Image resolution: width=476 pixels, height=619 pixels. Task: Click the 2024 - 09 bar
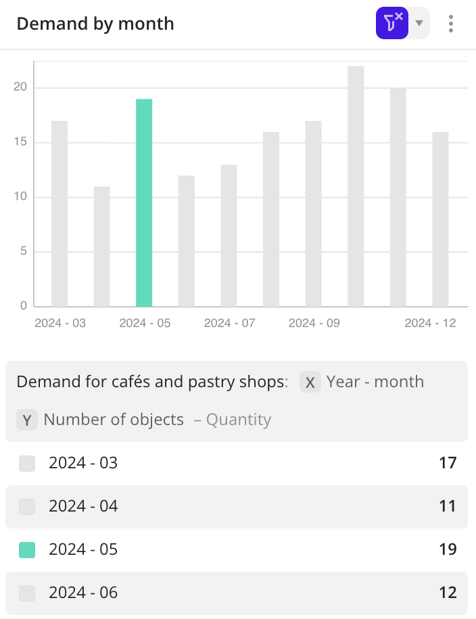tap(313, 214)
